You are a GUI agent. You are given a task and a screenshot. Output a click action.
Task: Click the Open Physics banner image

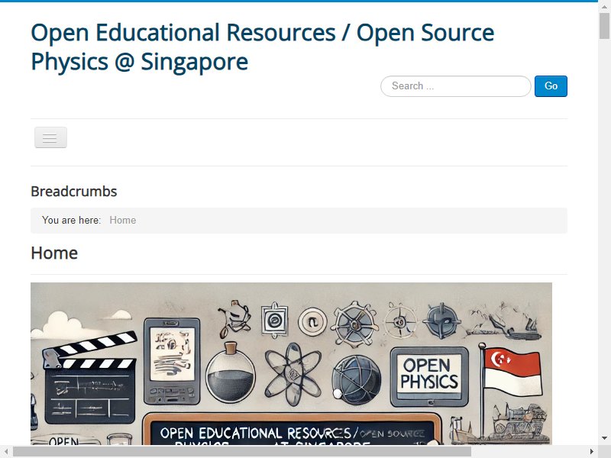coord(291,363)
